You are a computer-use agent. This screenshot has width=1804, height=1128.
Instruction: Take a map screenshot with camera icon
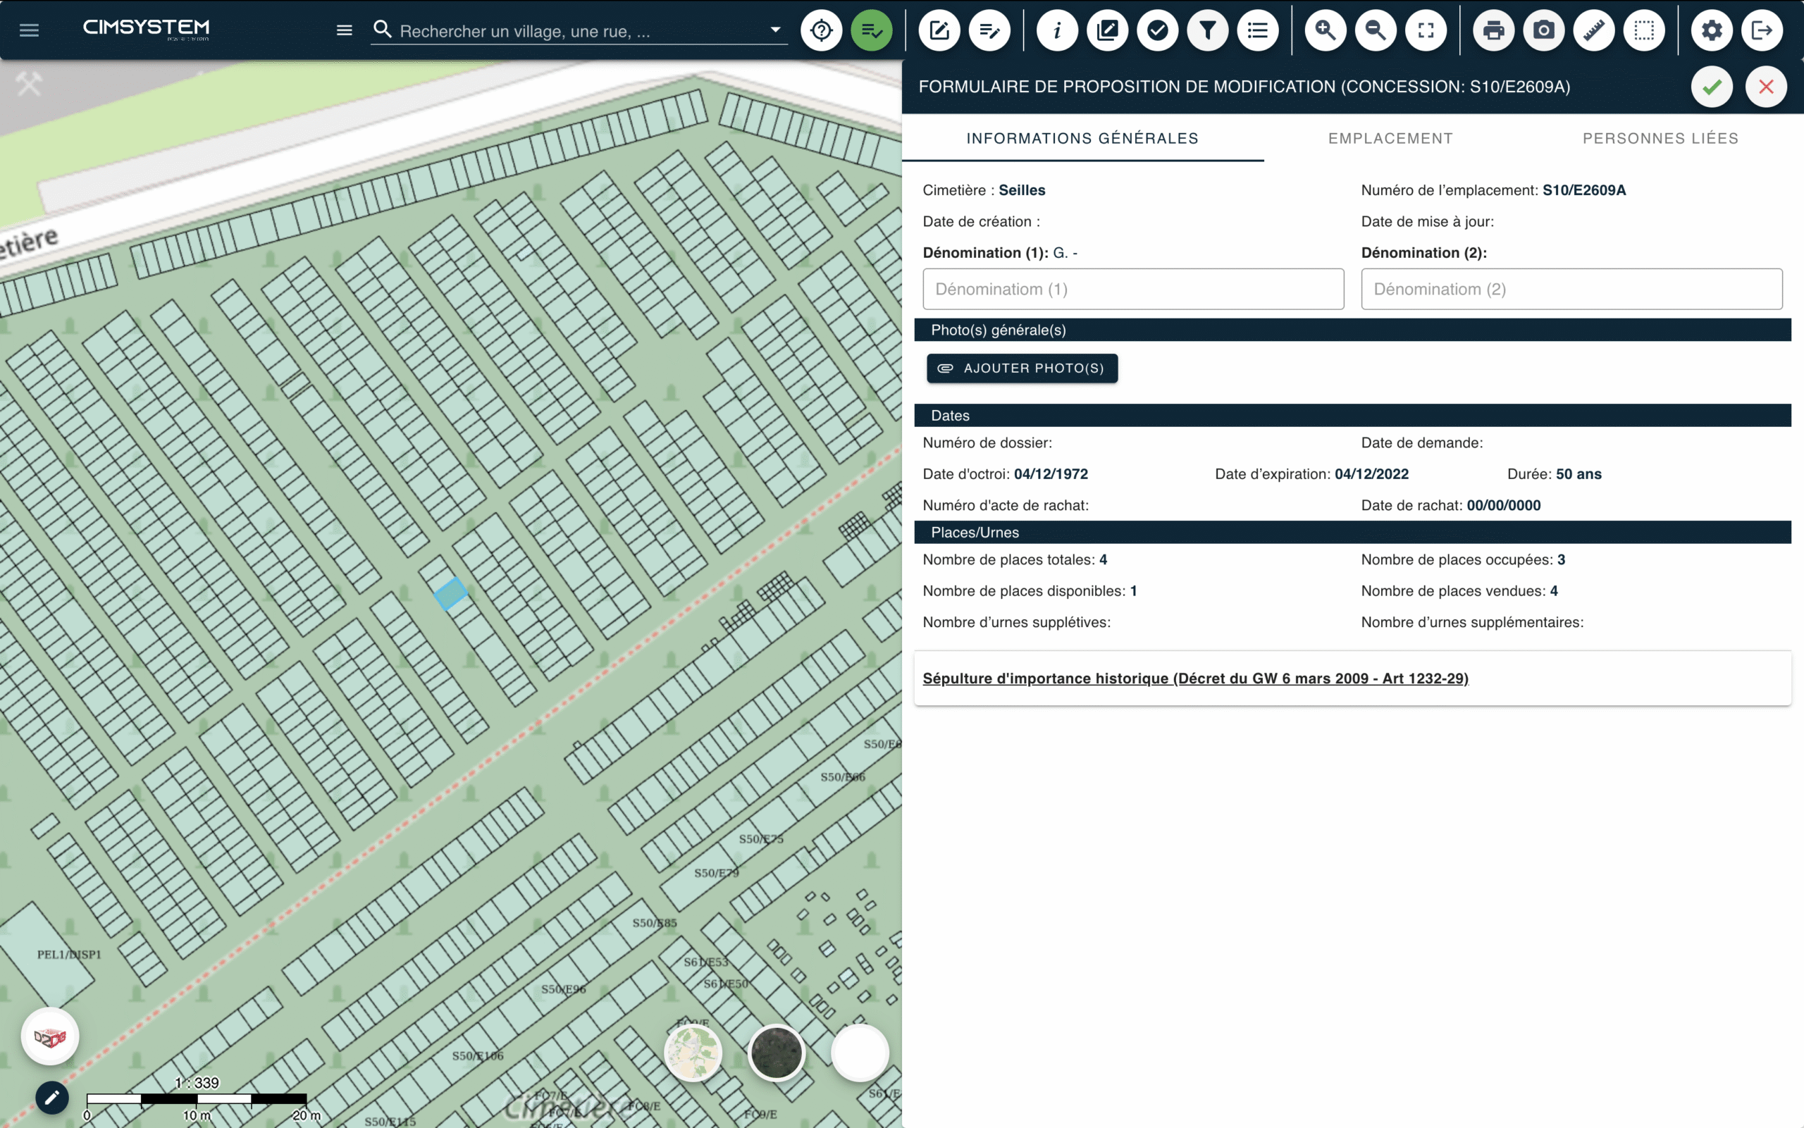click(x=1544, y=30)
